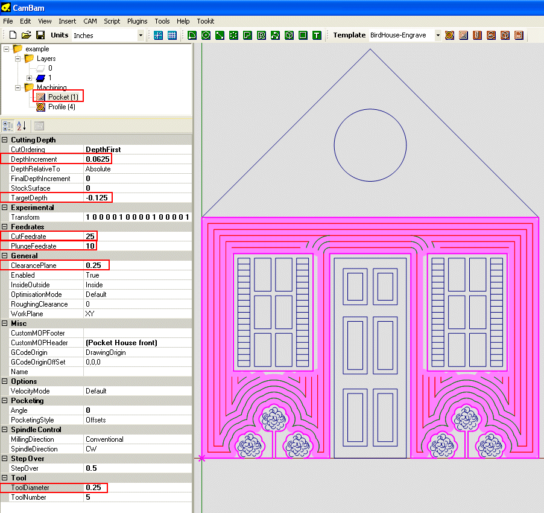Click the Pocket machining operation toolbar icon

pyautogui.click(x=463, y=36)
